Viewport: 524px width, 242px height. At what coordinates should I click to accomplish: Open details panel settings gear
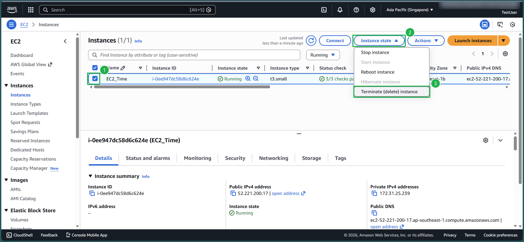[x=486, y=140]
